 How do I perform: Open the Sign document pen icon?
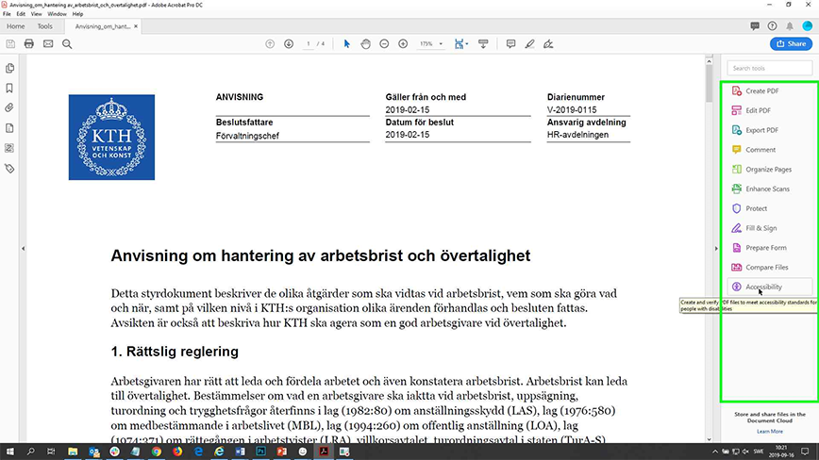tap(548, 44)
